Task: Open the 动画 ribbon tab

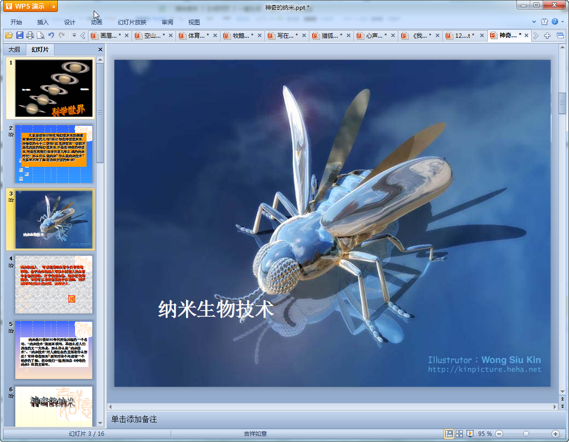Action: pyautogui.click(x=96, y=22)
